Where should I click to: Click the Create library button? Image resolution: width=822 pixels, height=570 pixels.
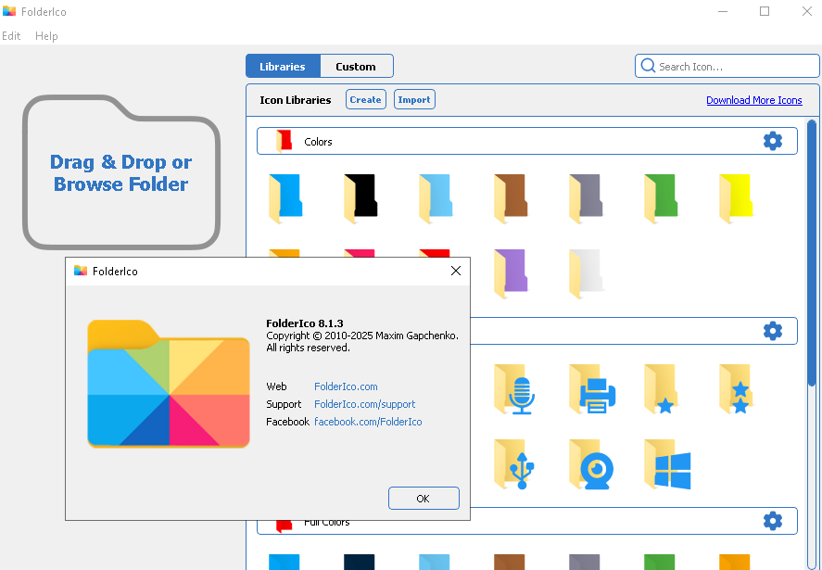pos(366,100)
